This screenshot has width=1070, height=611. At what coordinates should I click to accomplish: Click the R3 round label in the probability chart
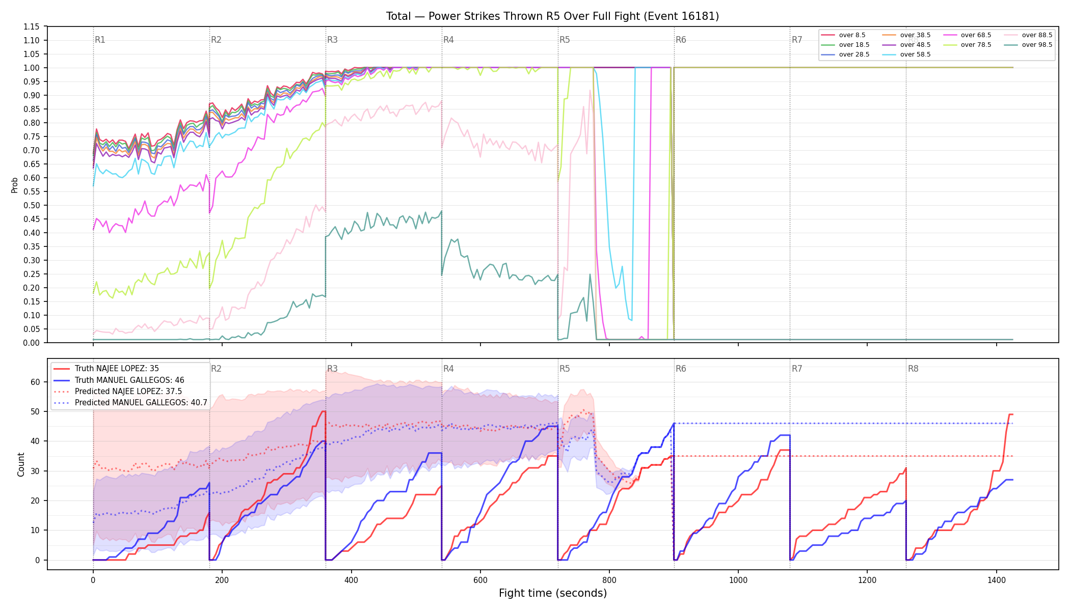332,40
